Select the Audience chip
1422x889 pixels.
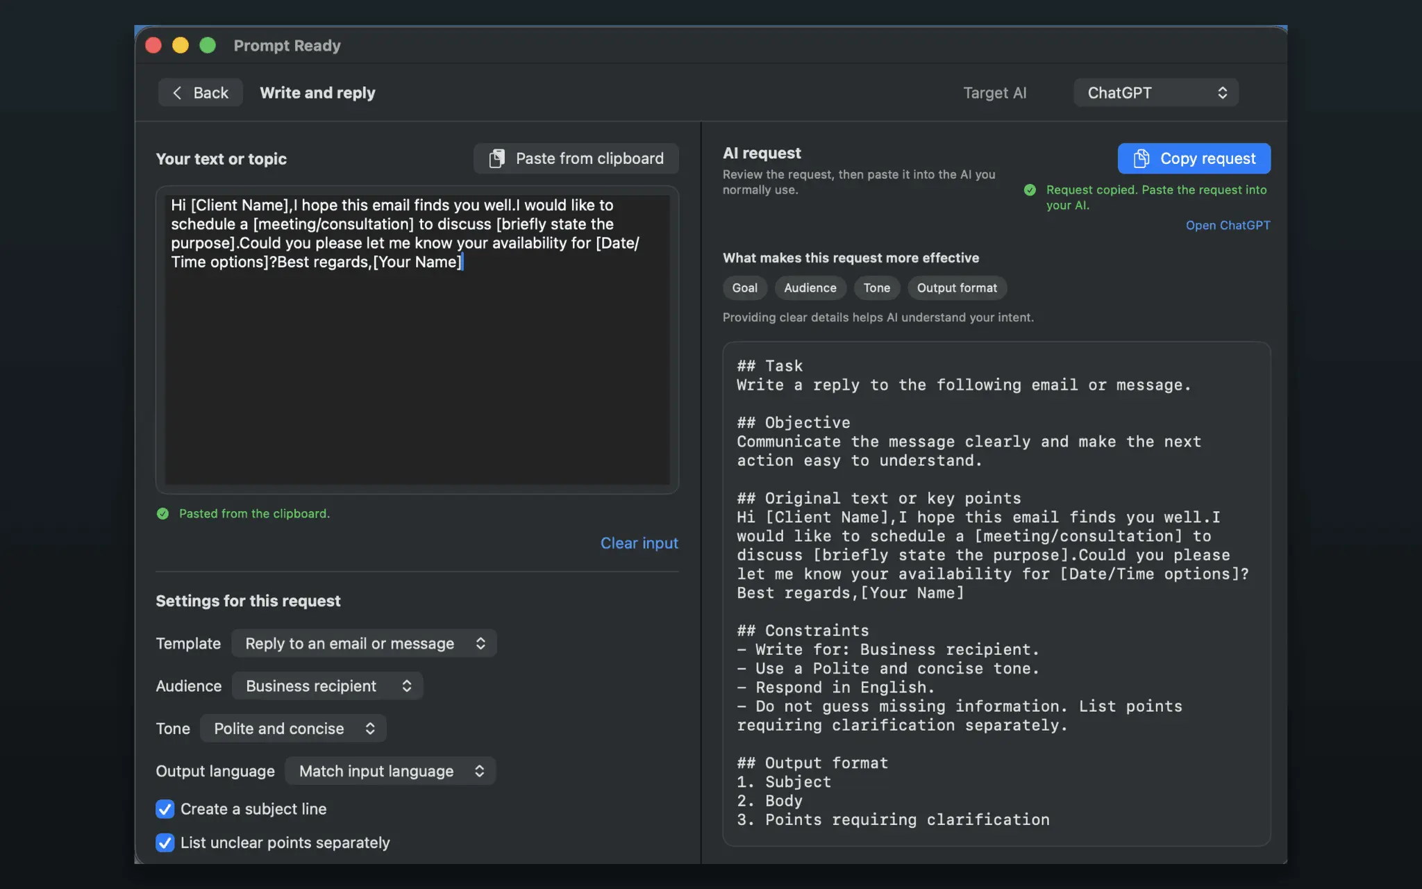click(x=810, y=288)
